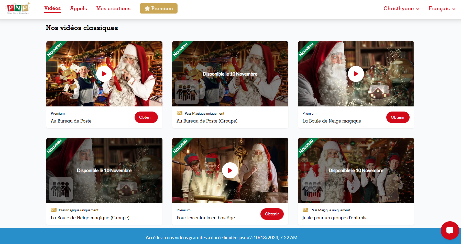Click group icon on Juste pour un groupe d'enfants
Viewport: 461px width, 244px height.
pos(313,189)
